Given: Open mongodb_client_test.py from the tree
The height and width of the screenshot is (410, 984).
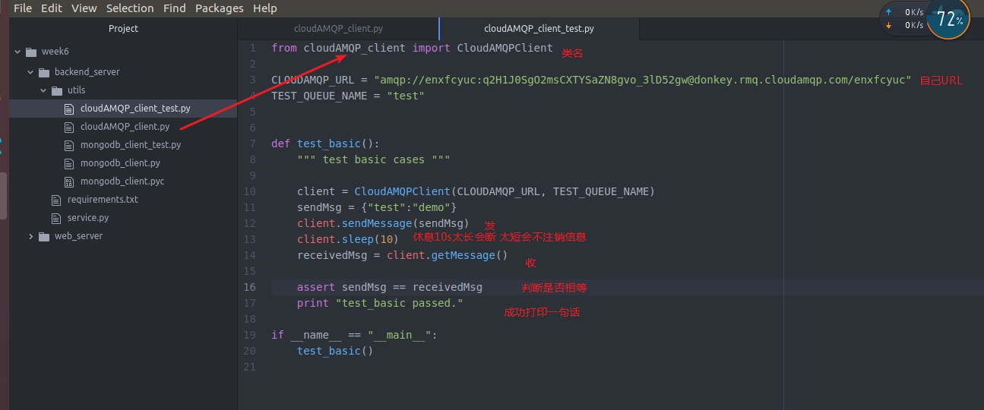Looking at the screenshot, I should point(131,145).
